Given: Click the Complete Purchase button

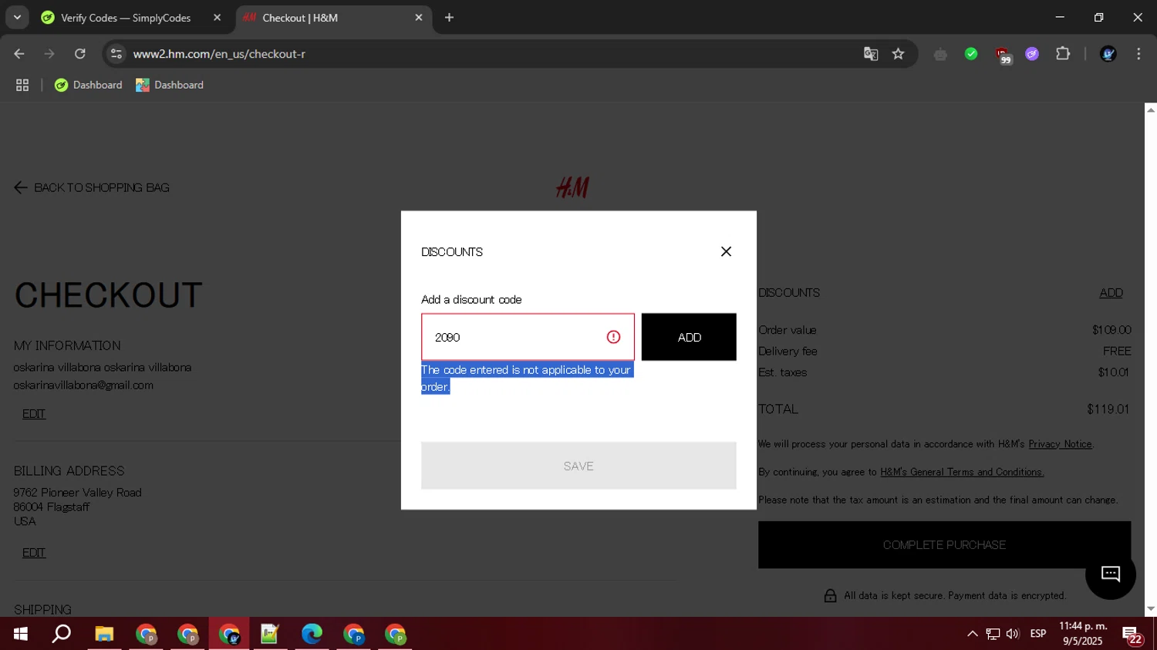Looking at the screenshot, I should coord(944,545).
